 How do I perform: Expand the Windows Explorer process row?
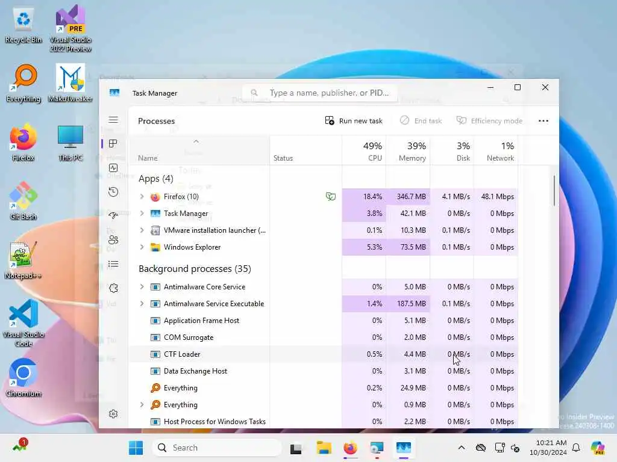coord(142,247)
